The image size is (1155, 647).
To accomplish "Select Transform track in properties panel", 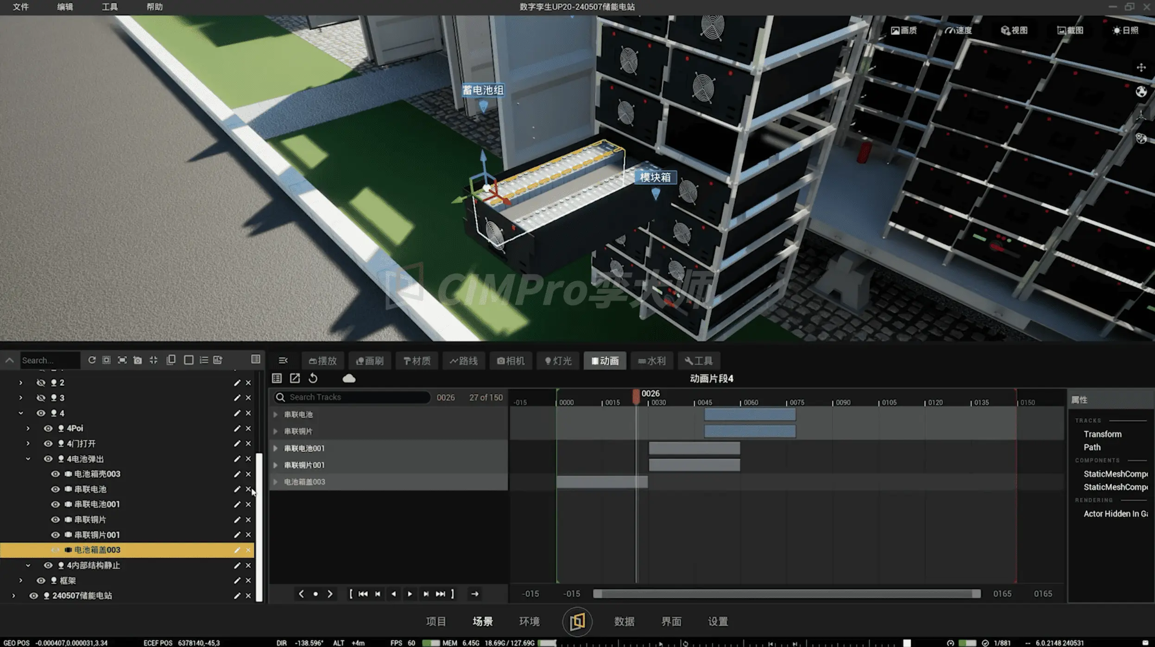I will (1102, 434).
